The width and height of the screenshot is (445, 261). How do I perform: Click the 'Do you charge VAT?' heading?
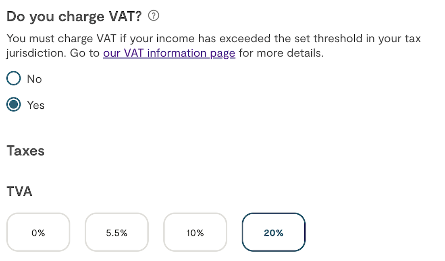point(74,17)
